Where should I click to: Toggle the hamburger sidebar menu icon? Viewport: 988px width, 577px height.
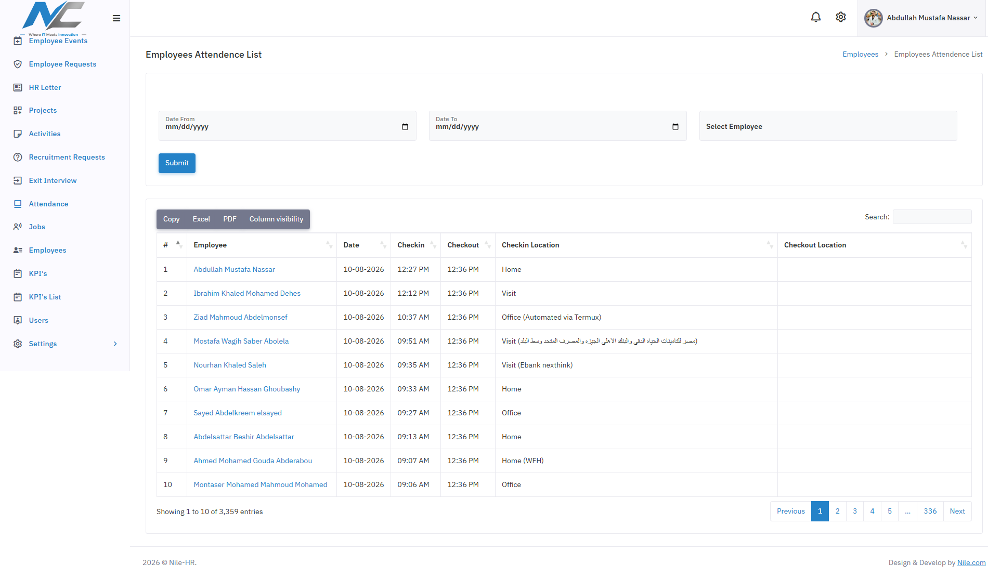116,18
